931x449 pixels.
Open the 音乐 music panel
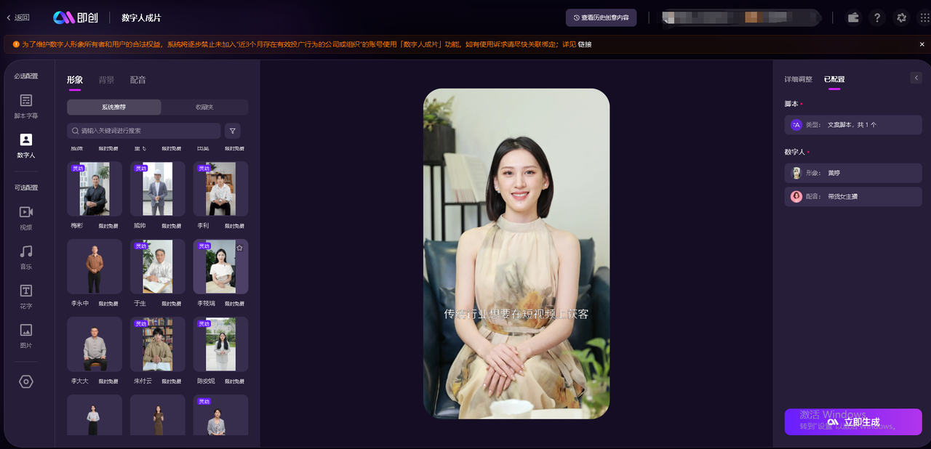[x=26, y=256]
